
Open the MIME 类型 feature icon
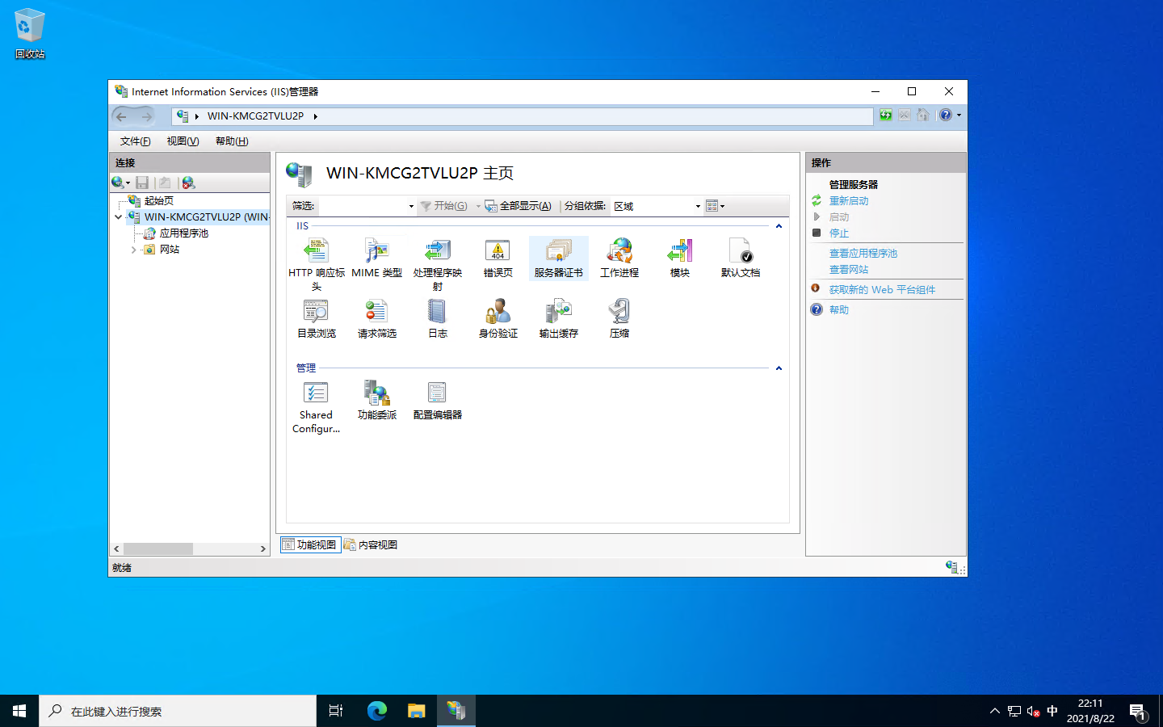click(376, 258)
